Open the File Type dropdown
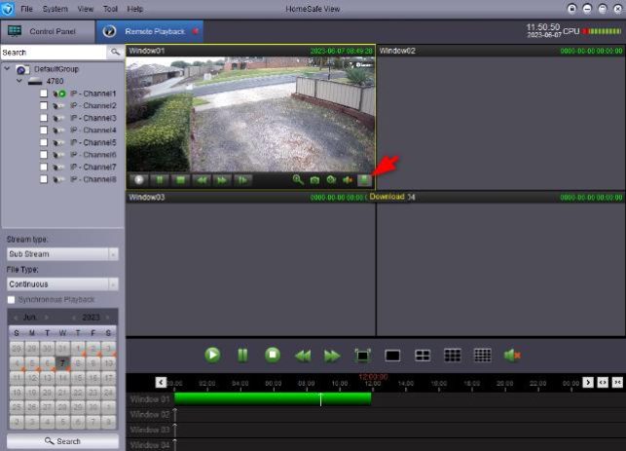The height and width of the screenshot is (451, 626). point(62,284)
